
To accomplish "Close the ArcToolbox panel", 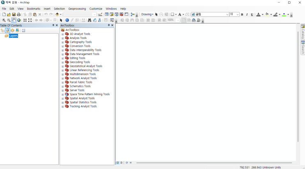I will coord(112,25).
